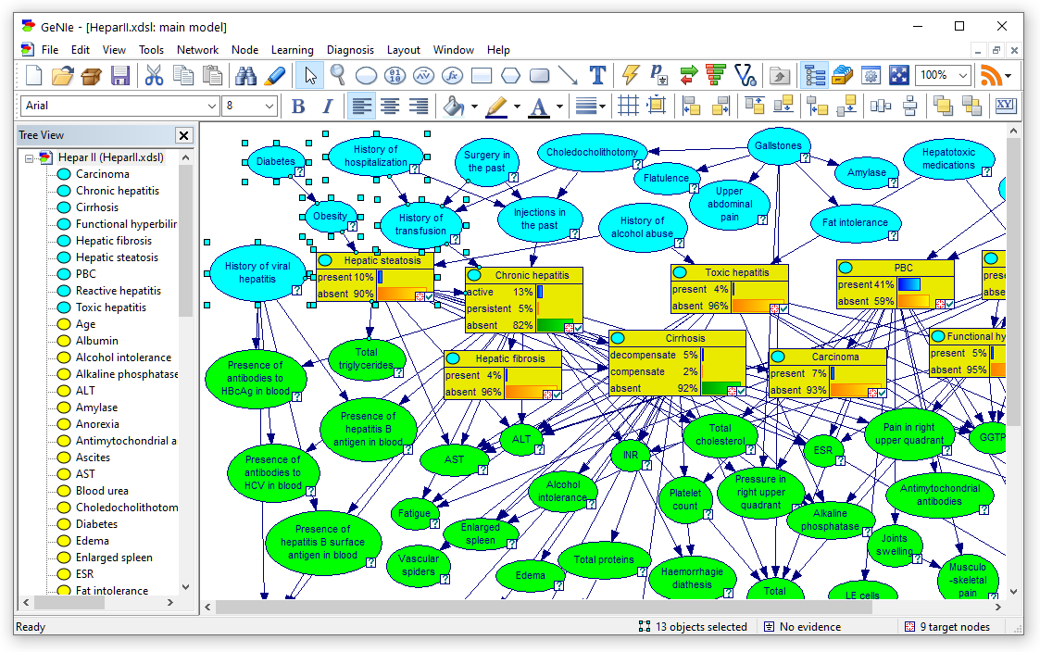The width and height of the screenshot is (1040, 652).
Task: Click the zoom-to-fit arrows icon
Action: [899, 76]
